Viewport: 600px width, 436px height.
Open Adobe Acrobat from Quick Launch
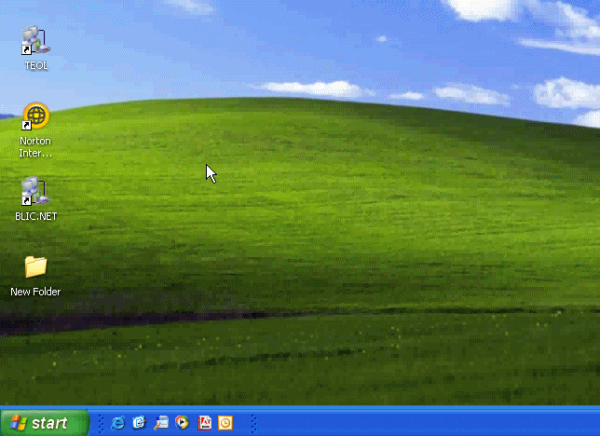[204, 423]
